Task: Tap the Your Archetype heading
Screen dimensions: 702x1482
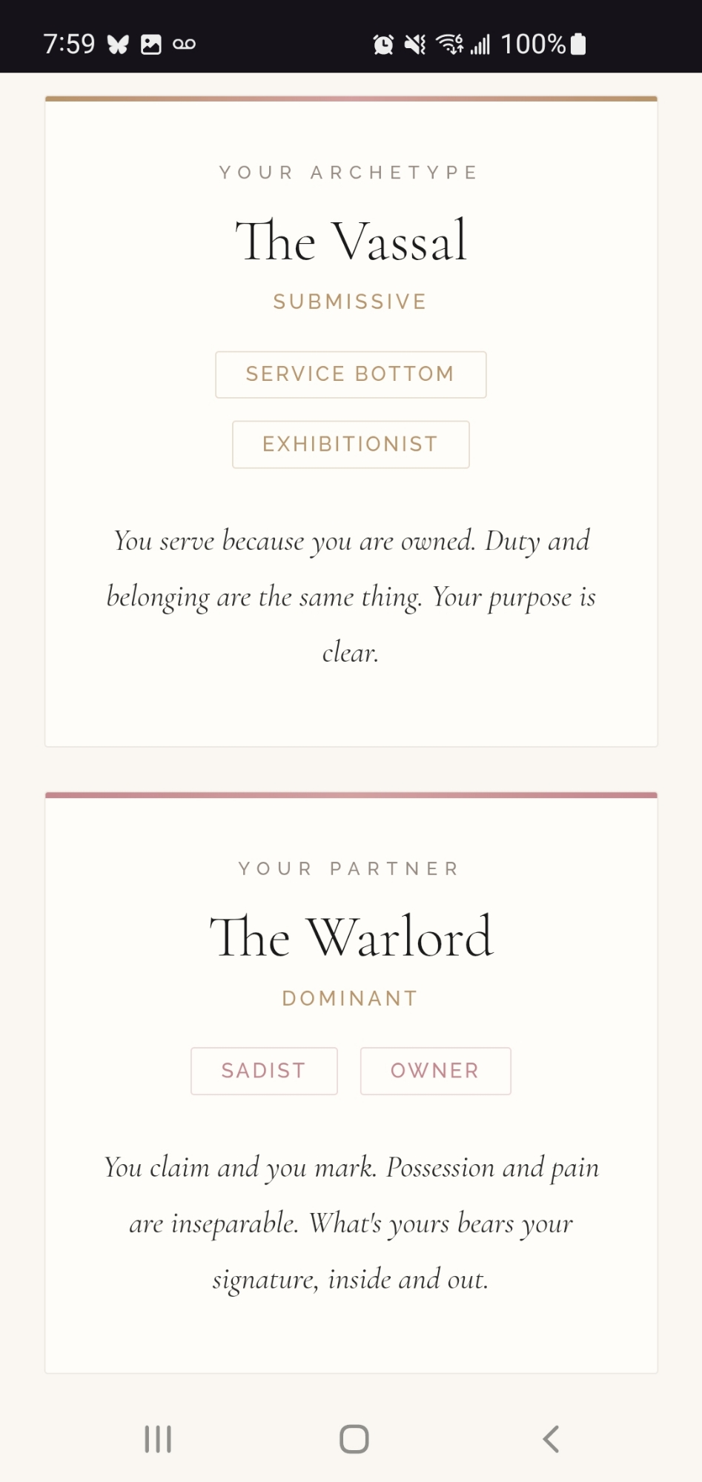Action: click(x=350, y=173)
